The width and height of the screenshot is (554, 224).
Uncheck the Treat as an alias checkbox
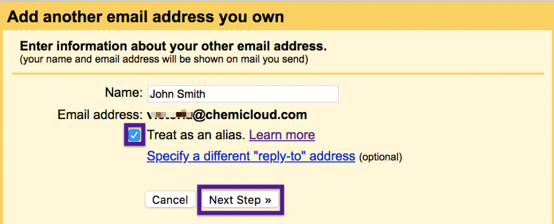click(x=135, y=135)
